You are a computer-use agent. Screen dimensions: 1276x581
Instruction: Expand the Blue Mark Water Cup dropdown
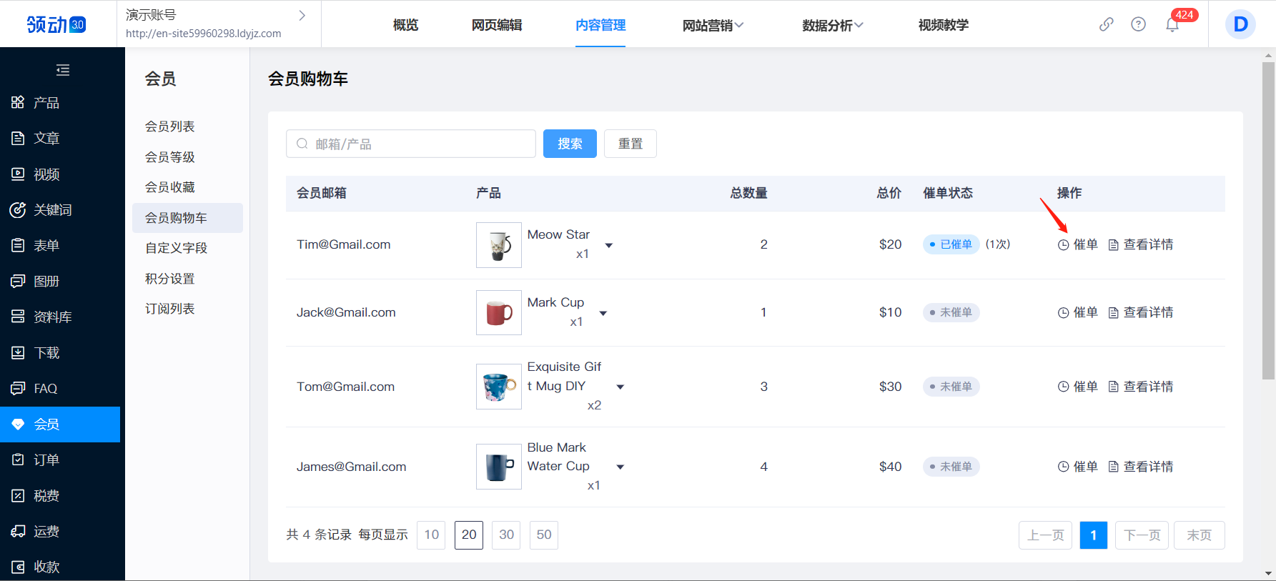coord(620,467)
